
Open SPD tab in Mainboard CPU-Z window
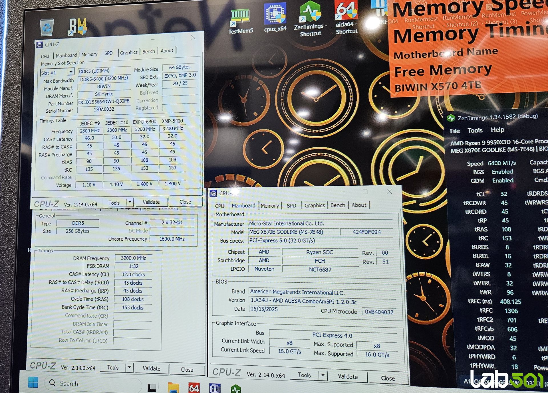point(291,205)
